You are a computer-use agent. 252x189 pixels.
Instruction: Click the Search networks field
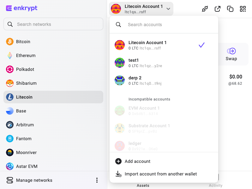(53, 24)
